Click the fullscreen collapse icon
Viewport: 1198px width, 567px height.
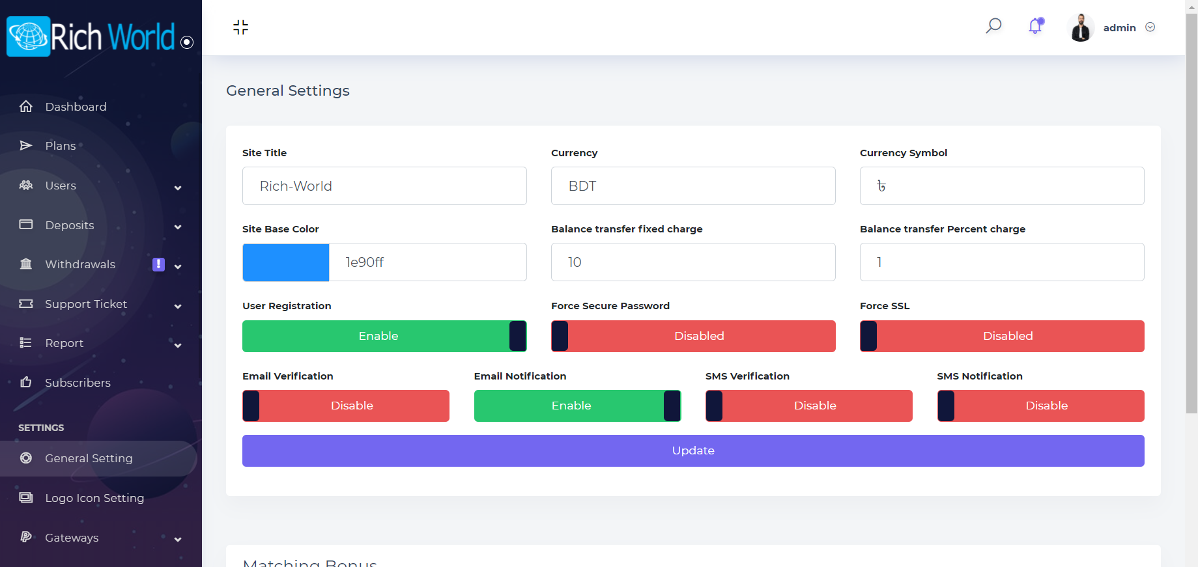tap(240, 27)
